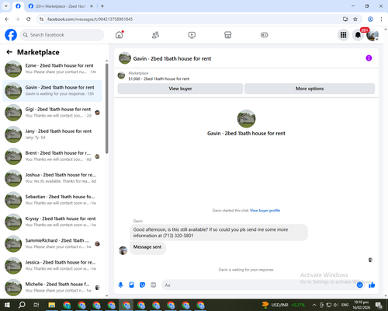
Task: Bookmark this page with the star icon
Action: [x=355, y=19]
